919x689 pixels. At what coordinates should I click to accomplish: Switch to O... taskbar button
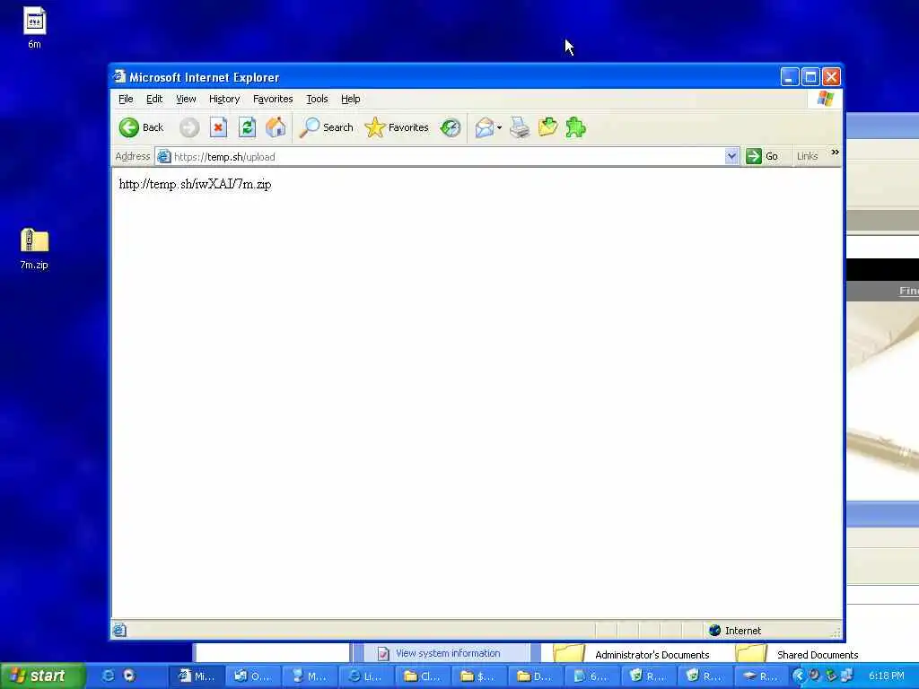[254, 676]
